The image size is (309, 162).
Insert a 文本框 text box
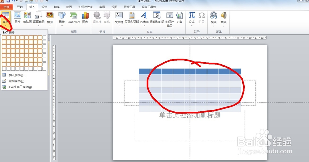click(x=119, y=16)
